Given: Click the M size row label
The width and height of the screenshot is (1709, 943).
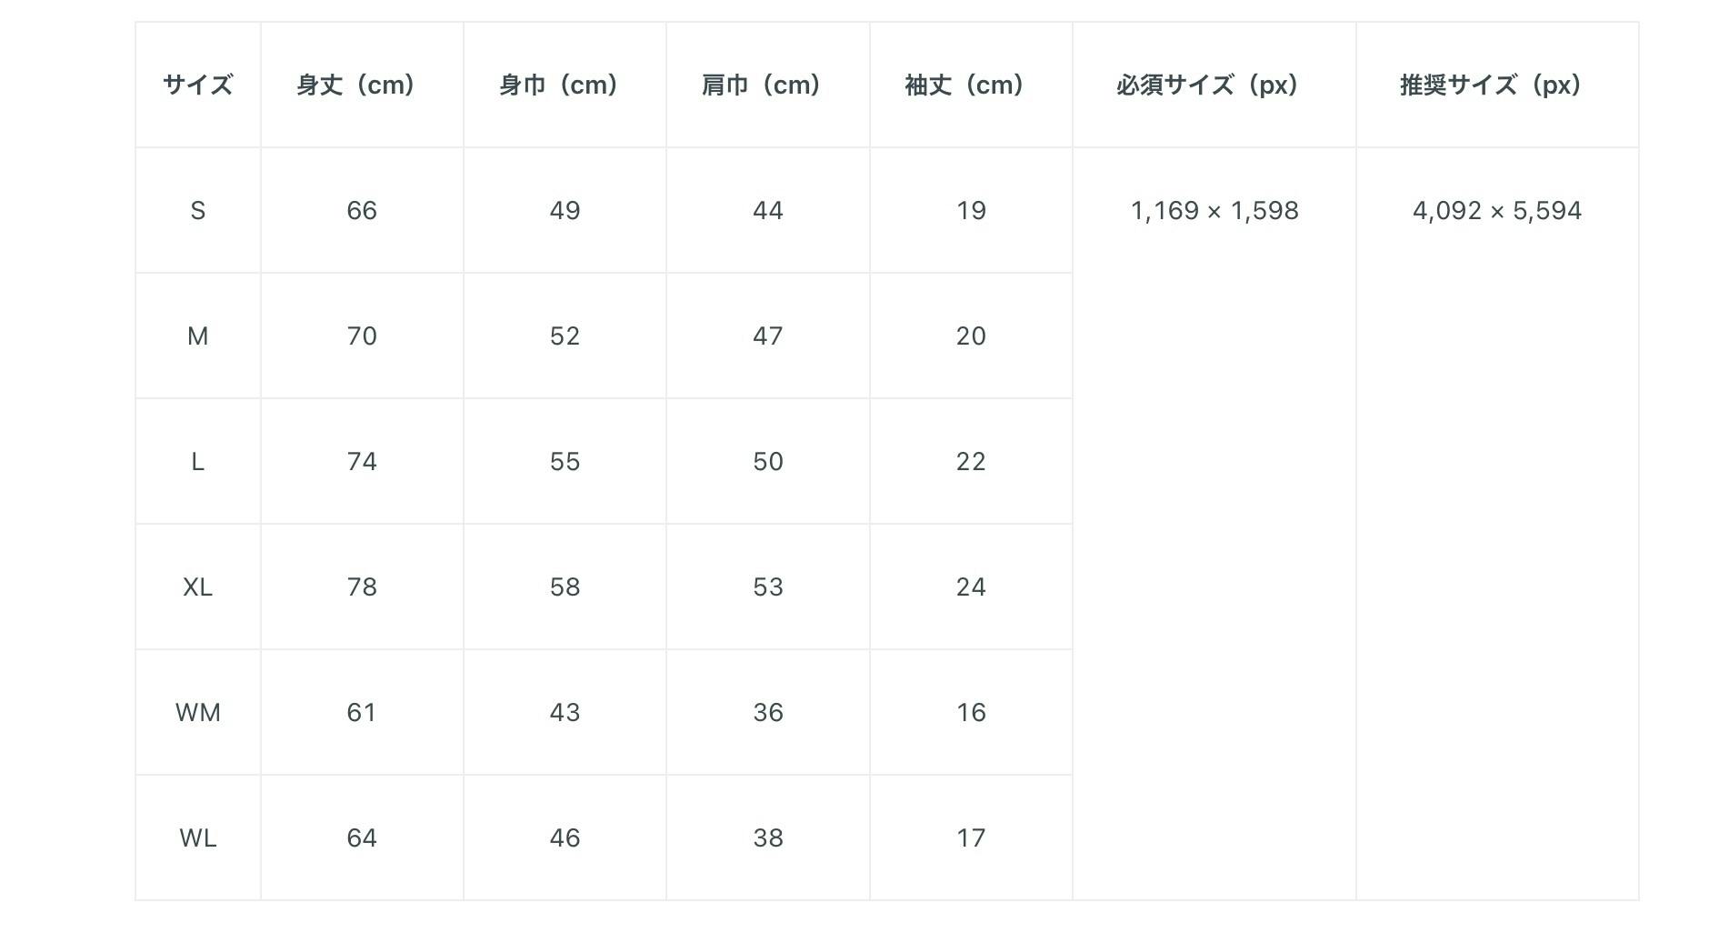Looking at the screenshot, I should point(197,336).
